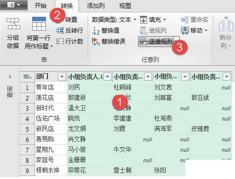Click the cell 杜海燕
235x179 pixels.
point(172,119)
